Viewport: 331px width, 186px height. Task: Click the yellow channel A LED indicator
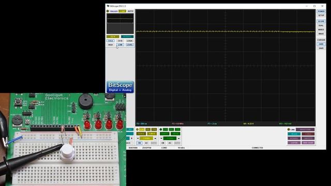click(138, 130)
